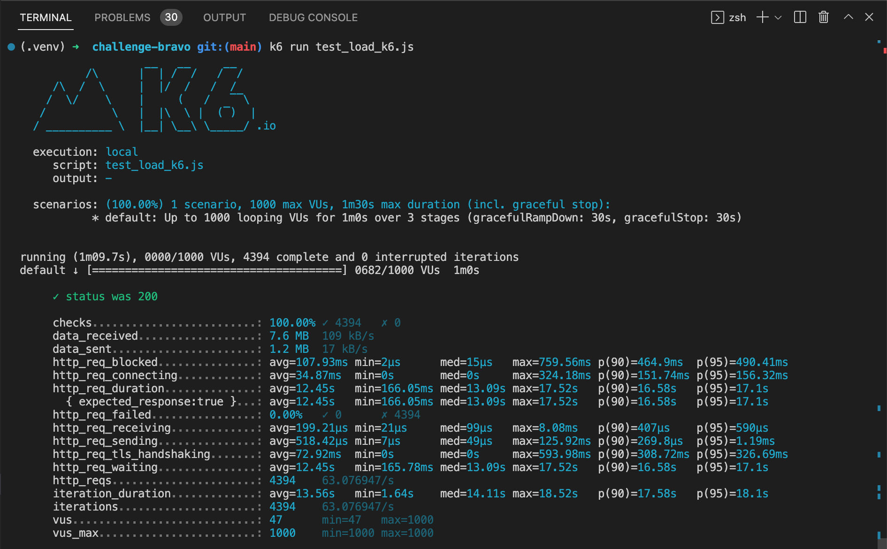This screenshot has width=887, height=549.
Task: Click the k6 run command text
Action: coord(342,47)
